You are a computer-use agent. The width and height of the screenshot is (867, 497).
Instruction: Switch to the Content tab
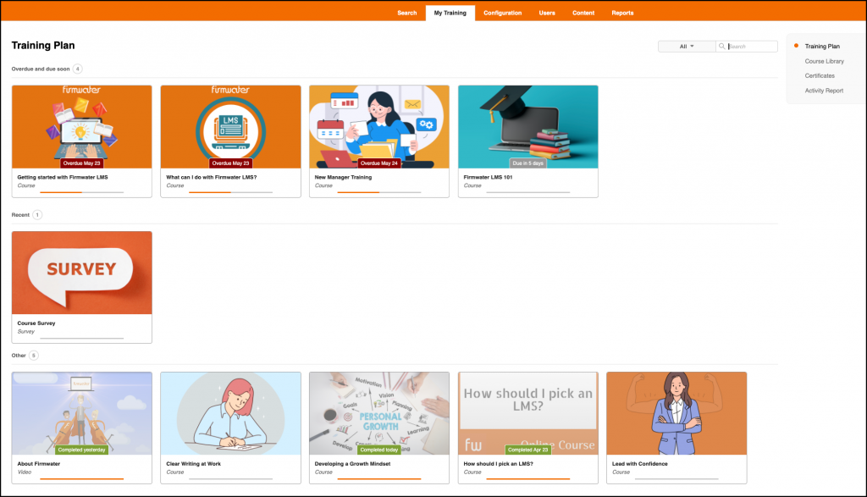pyautogui.click(x=583, y=13)
